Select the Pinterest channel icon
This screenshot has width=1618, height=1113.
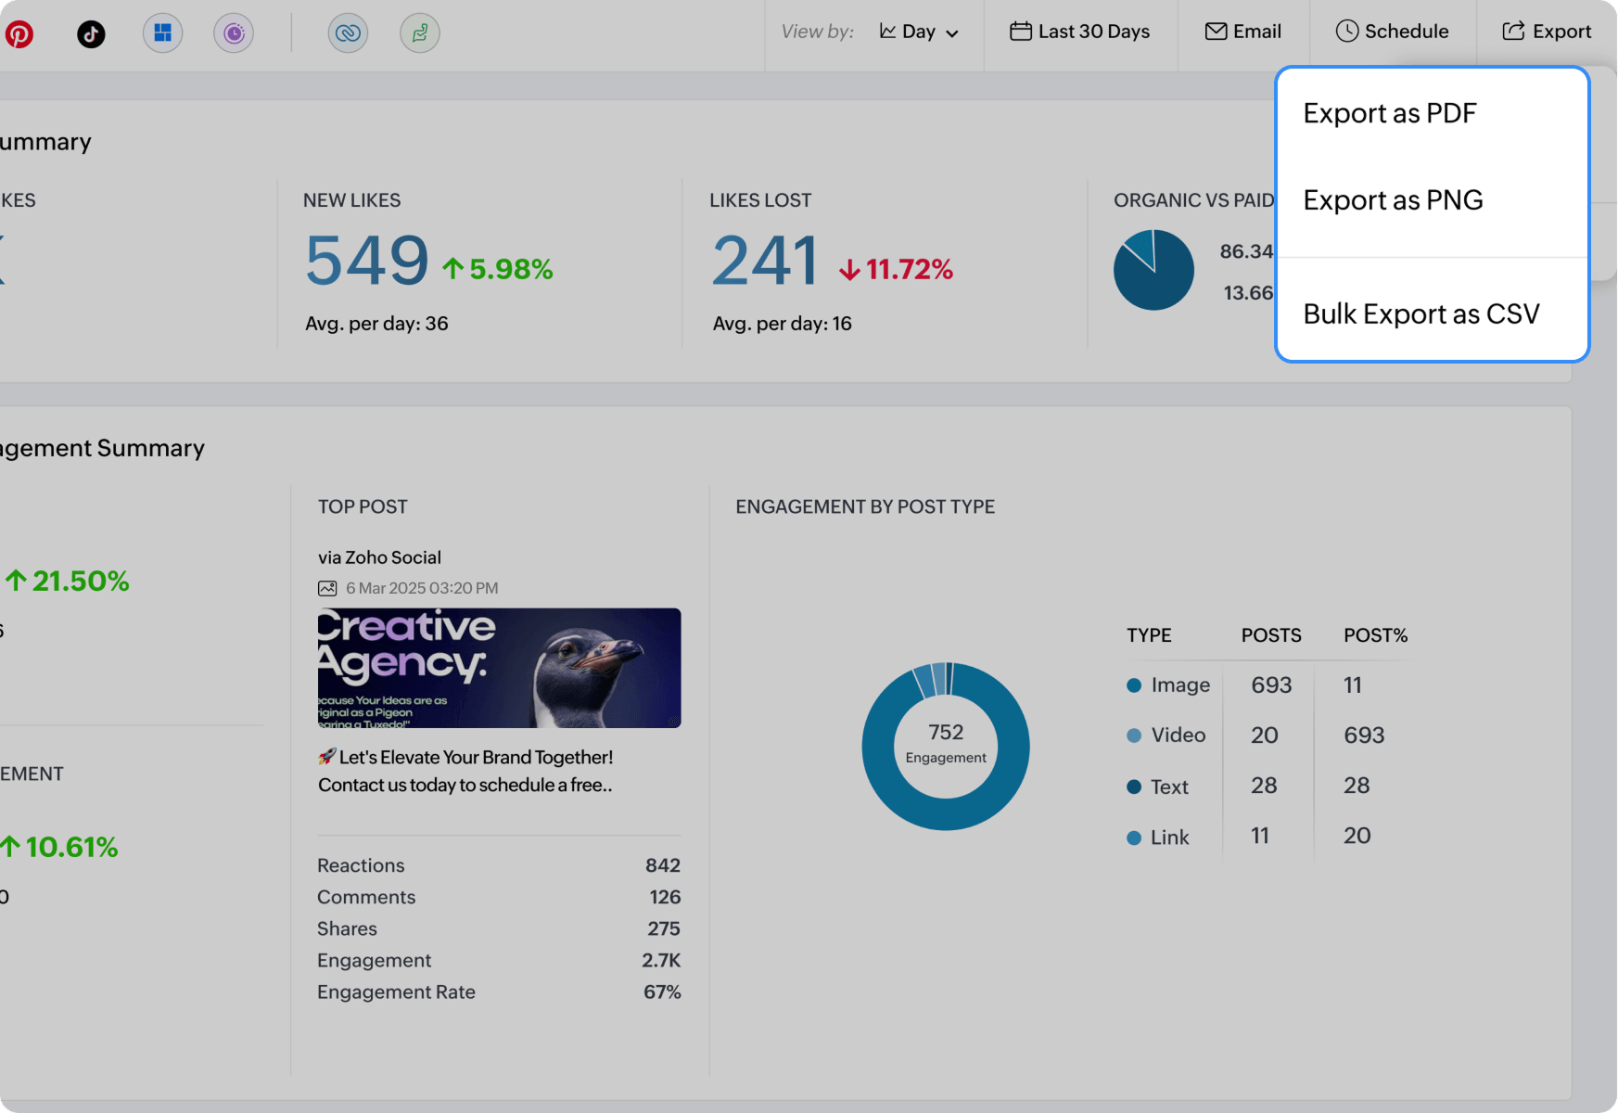[x=19, y=34]
